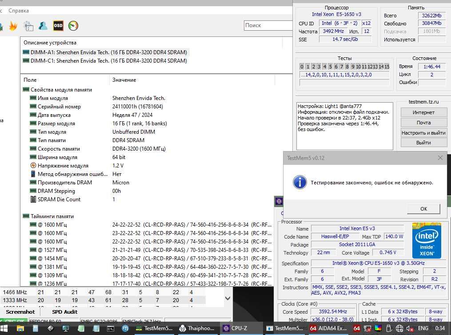Focus the Поиск search field
The image size is (451, 335).
tap(268, 25)
